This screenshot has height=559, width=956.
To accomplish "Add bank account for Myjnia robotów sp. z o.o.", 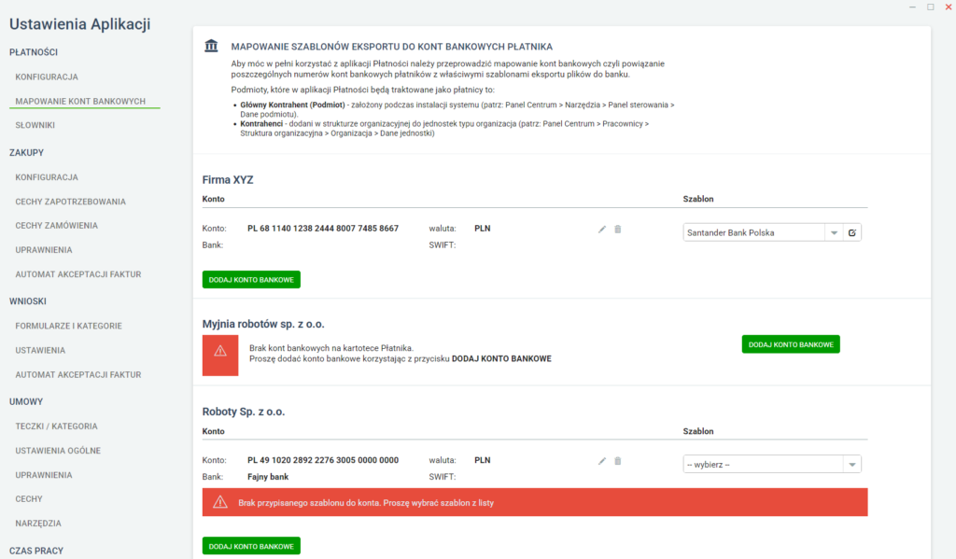I will (791, 344).
